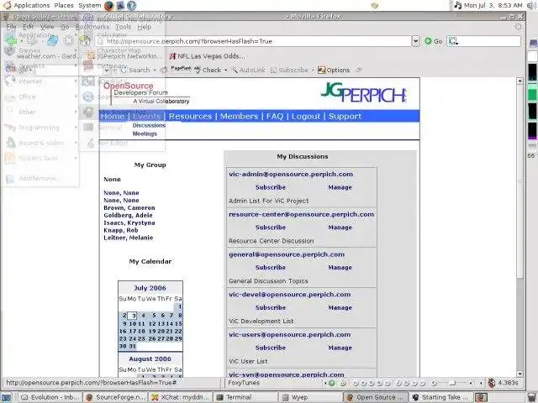Open the Google Search button dropdown arrow
Screen dimensions: 538x403
(155, 71)
